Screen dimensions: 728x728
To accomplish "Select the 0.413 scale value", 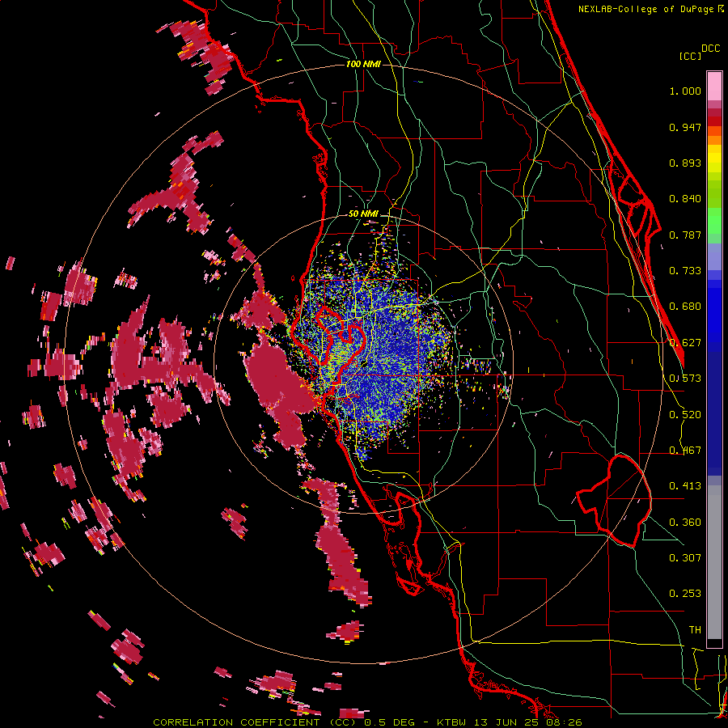I will (685, 486).
